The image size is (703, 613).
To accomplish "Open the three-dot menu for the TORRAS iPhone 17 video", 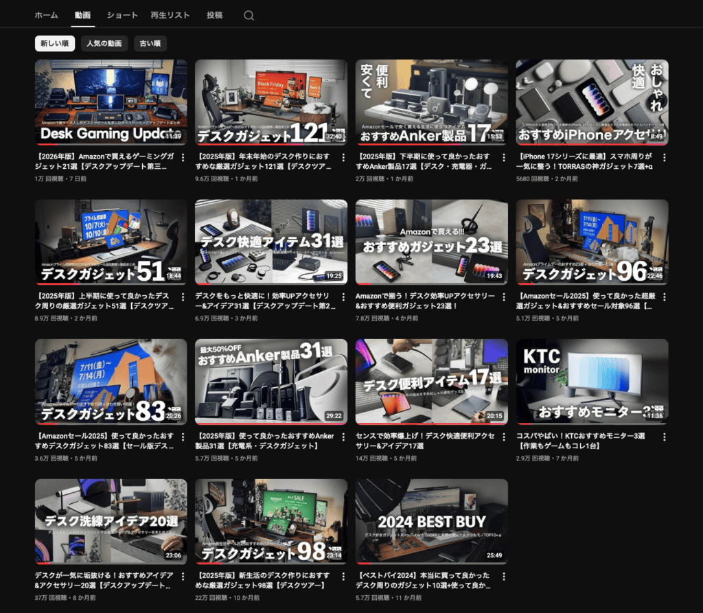I will pos(664,157).
